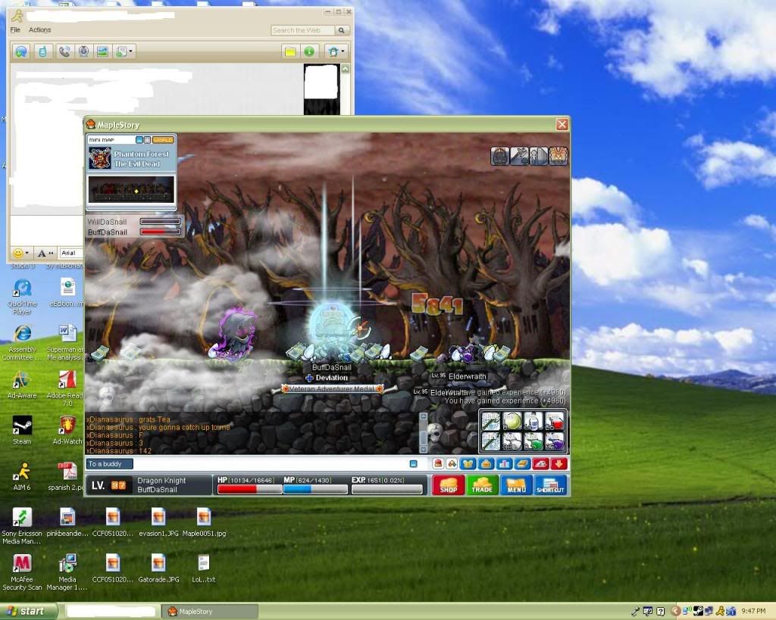Open the bar chart icon button in MapleStory

click(x=504, y=464)
